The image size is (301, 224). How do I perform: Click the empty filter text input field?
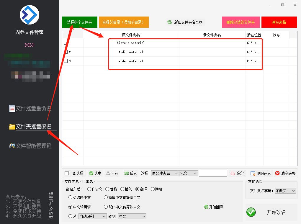(213, 173)
